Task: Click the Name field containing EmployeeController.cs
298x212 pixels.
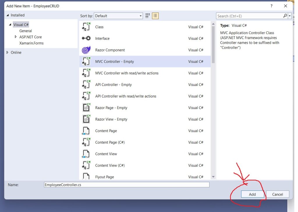Action: 126,185
